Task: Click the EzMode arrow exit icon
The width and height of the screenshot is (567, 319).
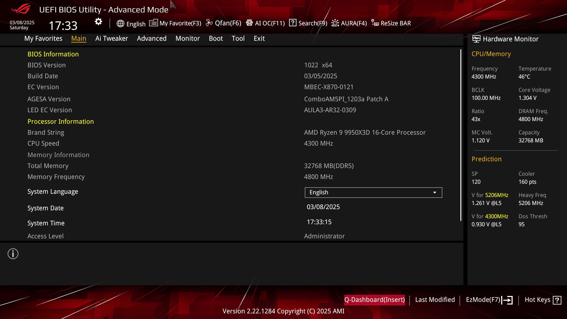Action: (507, 300)
